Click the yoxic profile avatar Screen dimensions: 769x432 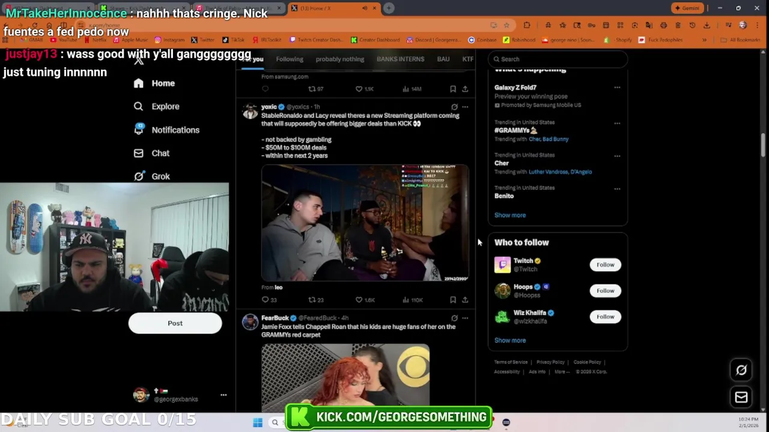(250, 111)
